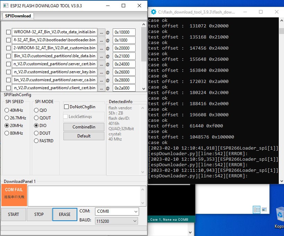Switch to large thumbnails view icon
This screenshot has width=284, height=236.
[264, 210]
